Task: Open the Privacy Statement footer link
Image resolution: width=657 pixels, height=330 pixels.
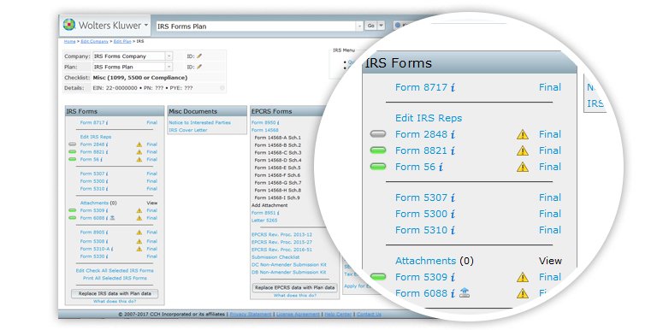Action: click(x=251, y=314)
